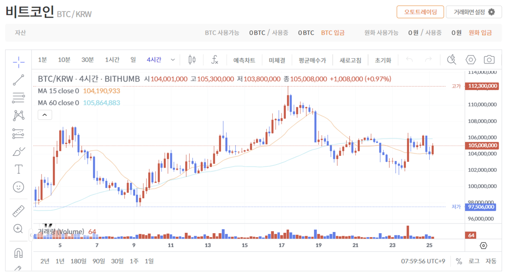Toggle percent scale mode
The image size is (508, 278).
pyautogui.click(x=459, y=261)
